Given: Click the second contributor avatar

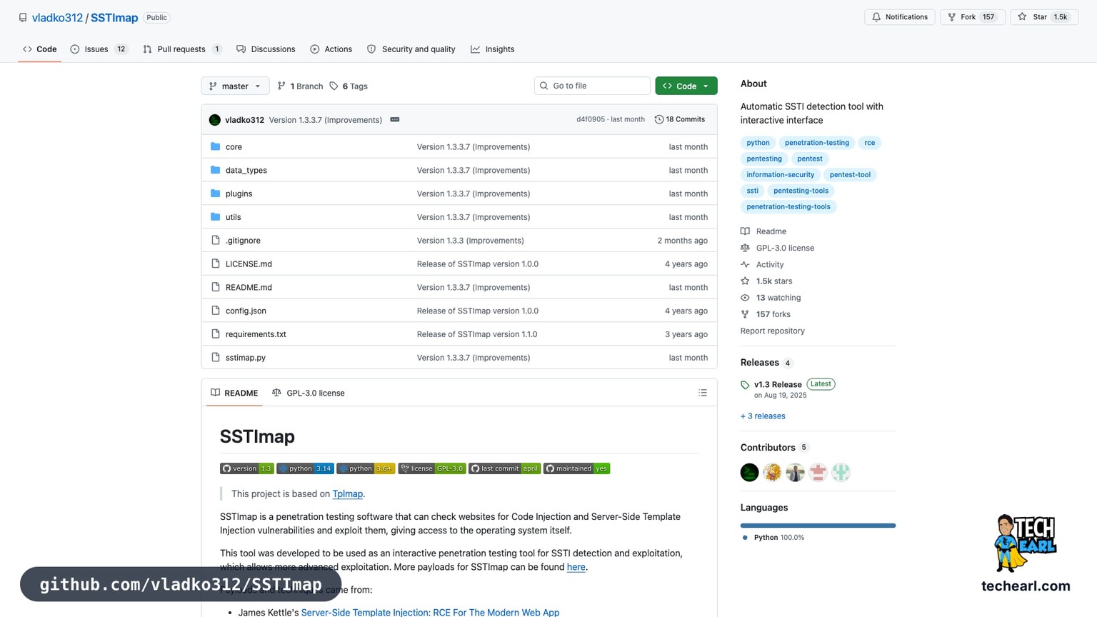Looking at the screenshot, I should pos(772,472).
